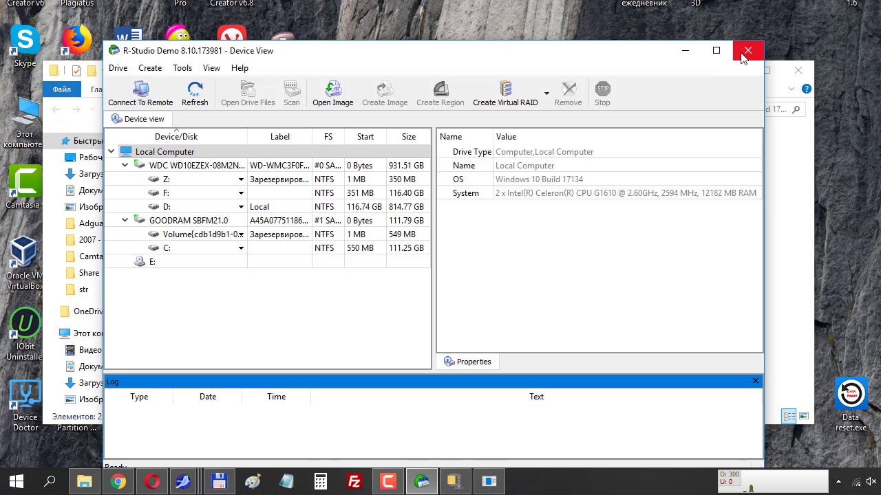Switch to the Device view tab

coord(138,119)
